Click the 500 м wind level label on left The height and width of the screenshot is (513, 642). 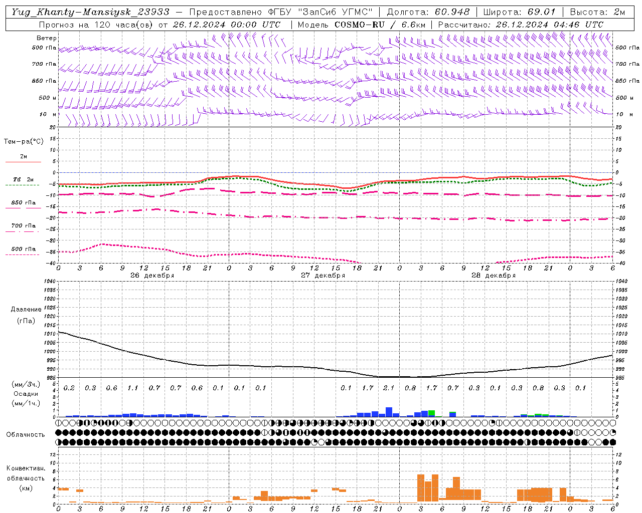(47, 98)
